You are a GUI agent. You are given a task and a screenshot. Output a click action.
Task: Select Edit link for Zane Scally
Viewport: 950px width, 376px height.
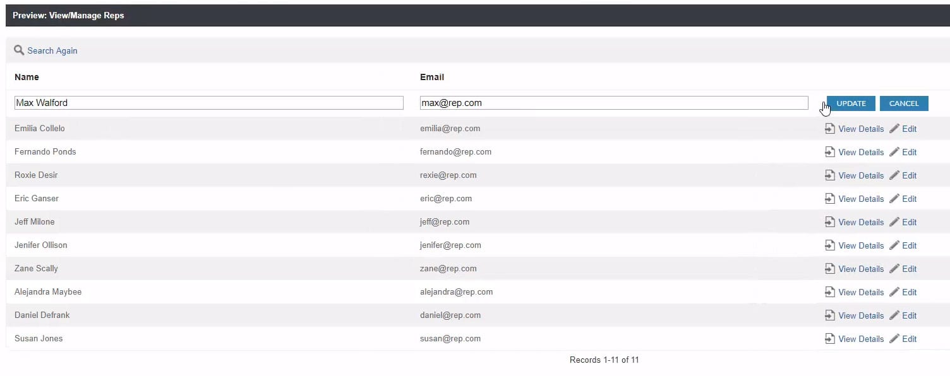[x=909, y=269]
